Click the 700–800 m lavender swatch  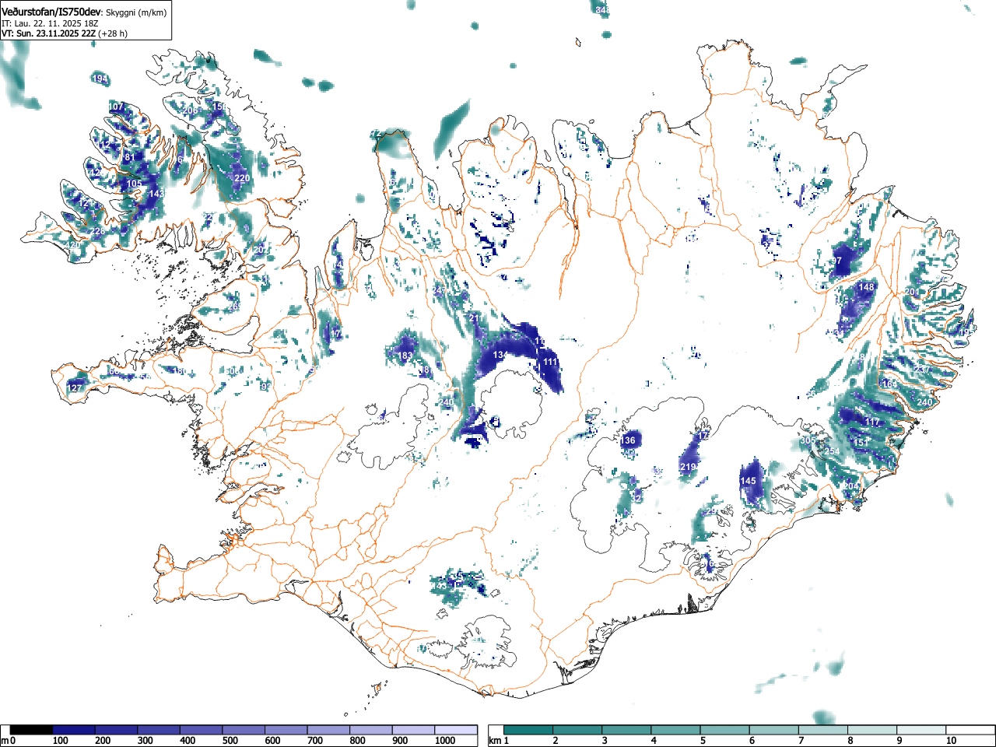328,730
